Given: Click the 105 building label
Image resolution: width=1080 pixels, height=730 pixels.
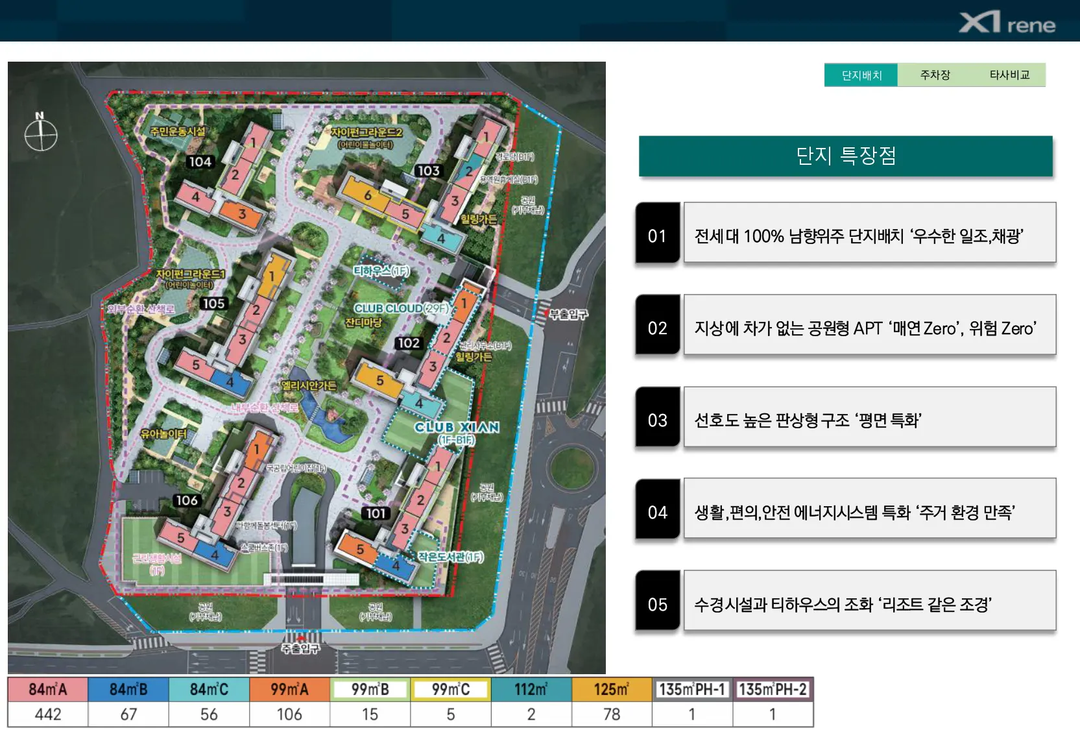Looking at the screenshot, I should [213, 303].
